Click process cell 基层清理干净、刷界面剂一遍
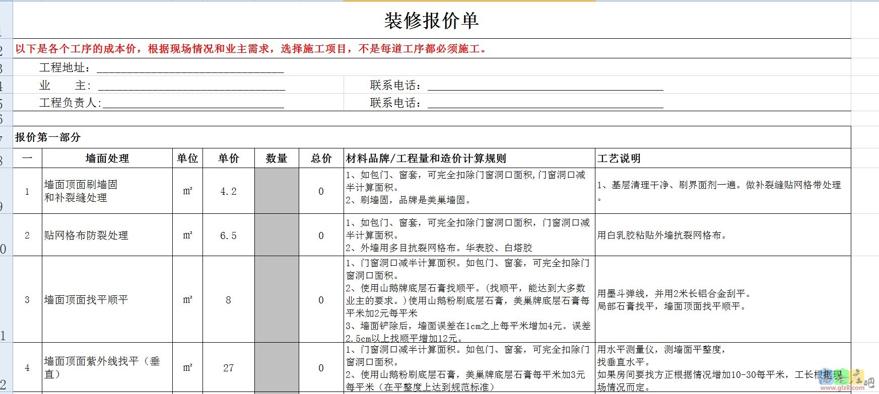Viewport: 879px width, 394px height. pyautogui.click(x=723, y=191)
